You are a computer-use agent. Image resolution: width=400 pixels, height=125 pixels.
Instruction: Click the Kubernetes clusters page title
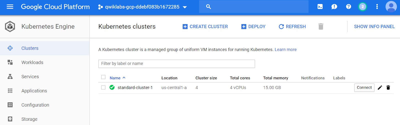[127, 27]
